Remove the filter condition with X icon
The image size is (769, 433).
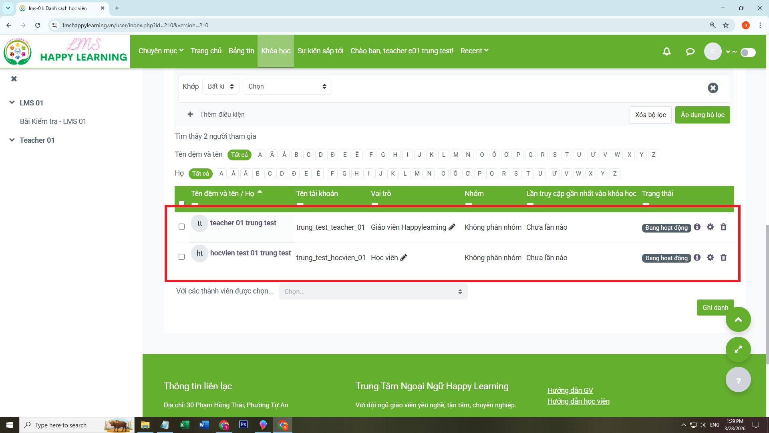coord(713,88)
